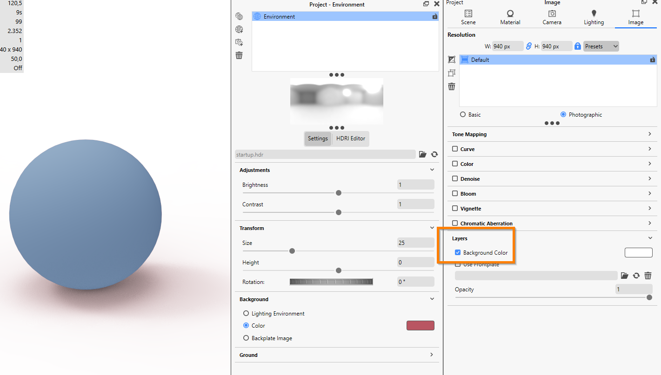This screenshot has width=661, height=375.
Task: Enable the Color image adjustment checkbox
Action: pyautogui.click(x=455, y=164)
